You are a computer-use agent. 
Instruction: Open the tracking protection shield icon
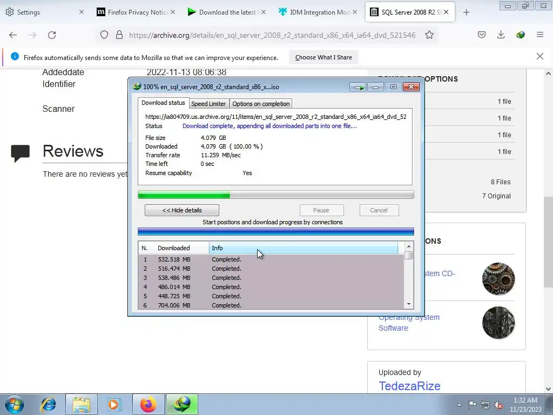pos(104,35)
